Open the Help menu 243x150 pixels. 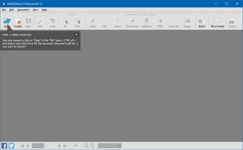(44, 10)
